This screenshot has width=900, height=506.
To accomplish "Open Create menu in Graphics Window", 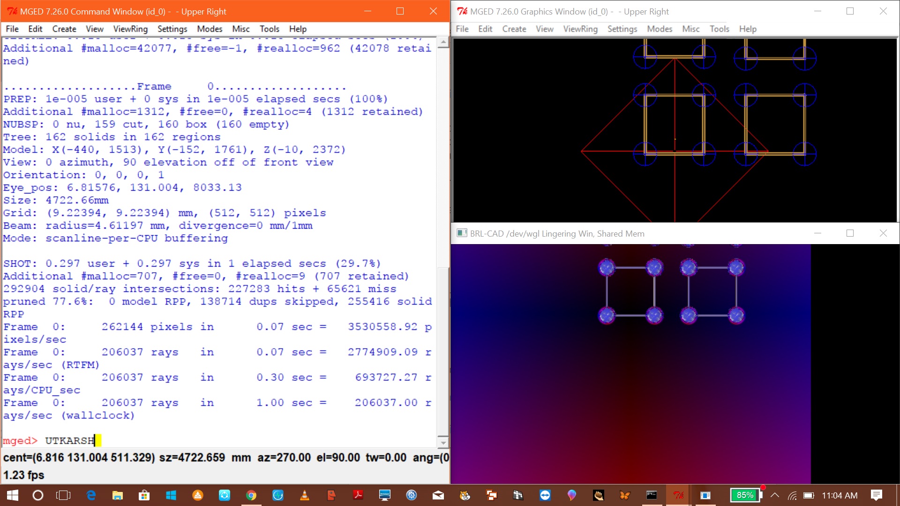I will click(x=514, y=29).
